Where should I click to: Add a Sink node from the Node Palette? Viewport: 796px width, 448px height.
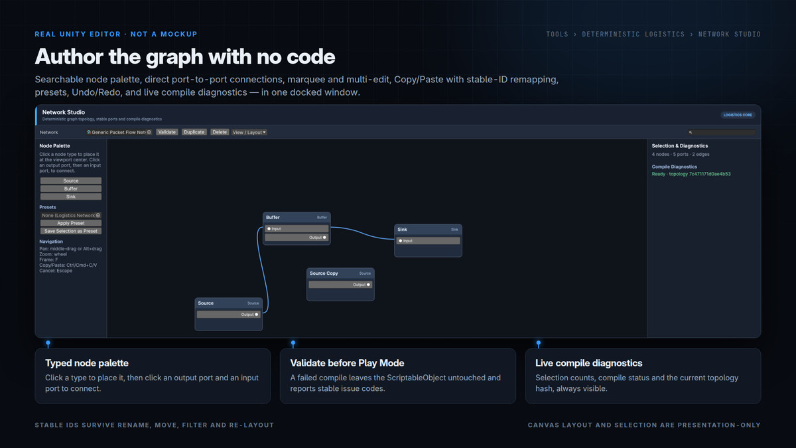(71, 196)
